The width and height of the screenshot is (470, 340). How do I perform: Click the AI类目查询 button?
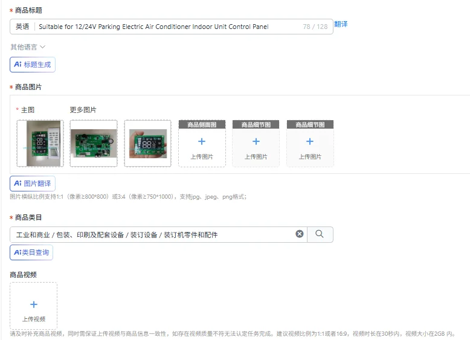31,252
